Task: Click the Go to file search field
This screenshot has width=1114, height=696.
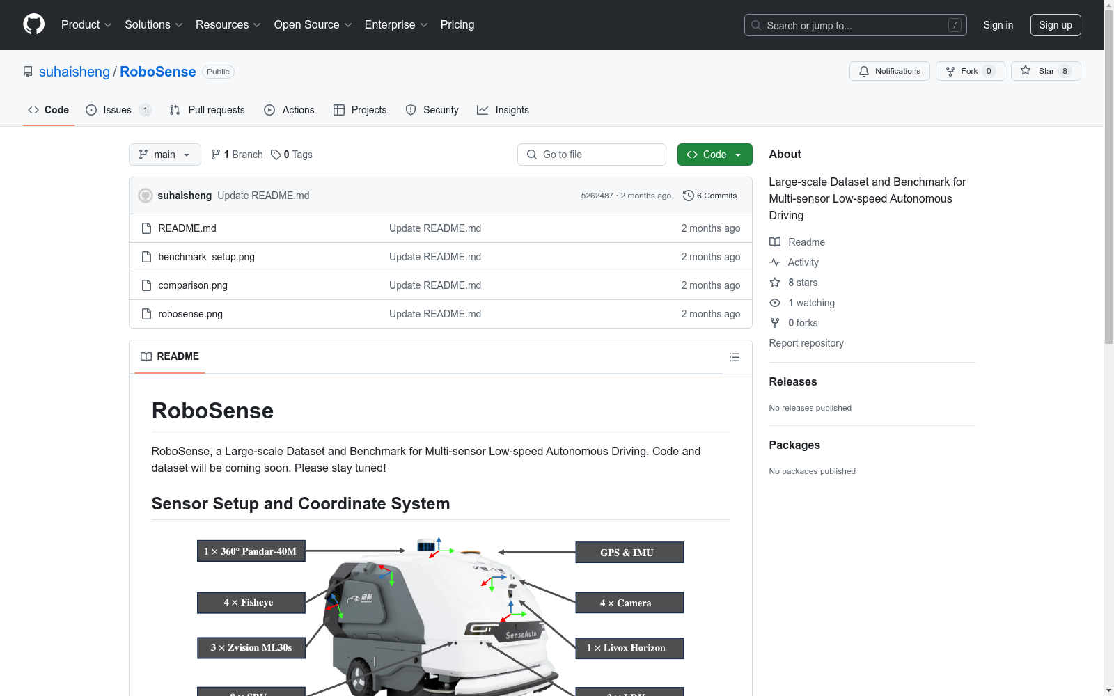Action: coord(592,155)
